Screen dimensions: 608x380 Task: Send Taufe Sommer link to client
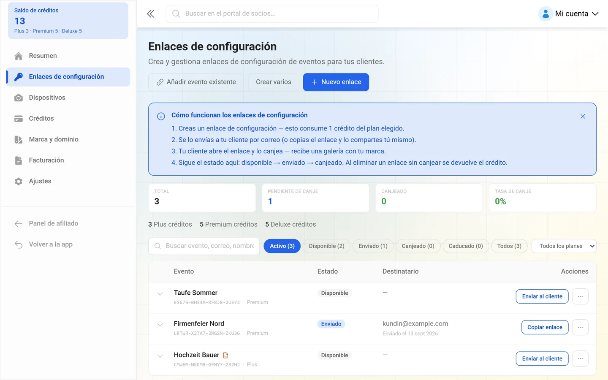tap(542, 296)
